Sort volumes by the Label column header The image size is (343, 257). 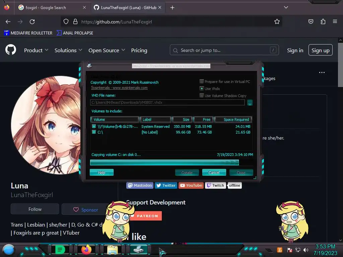click(x=155, y=119)
